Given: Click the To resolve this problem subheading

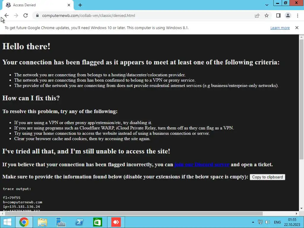Looking at the screenshot, I should pyautogui.click(x=60, y=112).
